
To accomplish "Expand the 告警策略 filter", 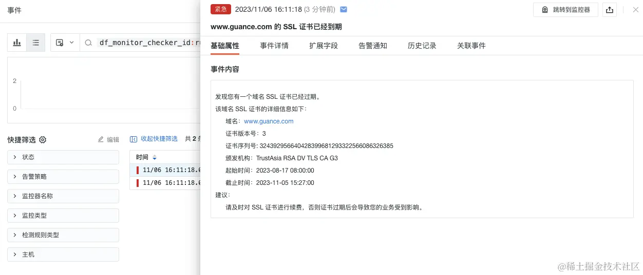I will (x=63, y=177).
